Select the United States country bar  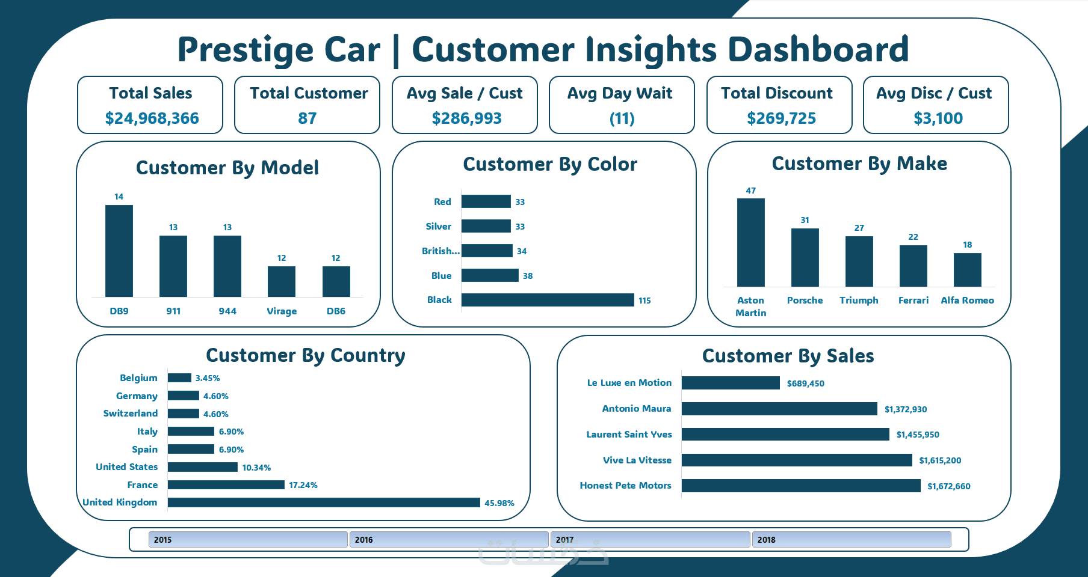click(203, 467)
